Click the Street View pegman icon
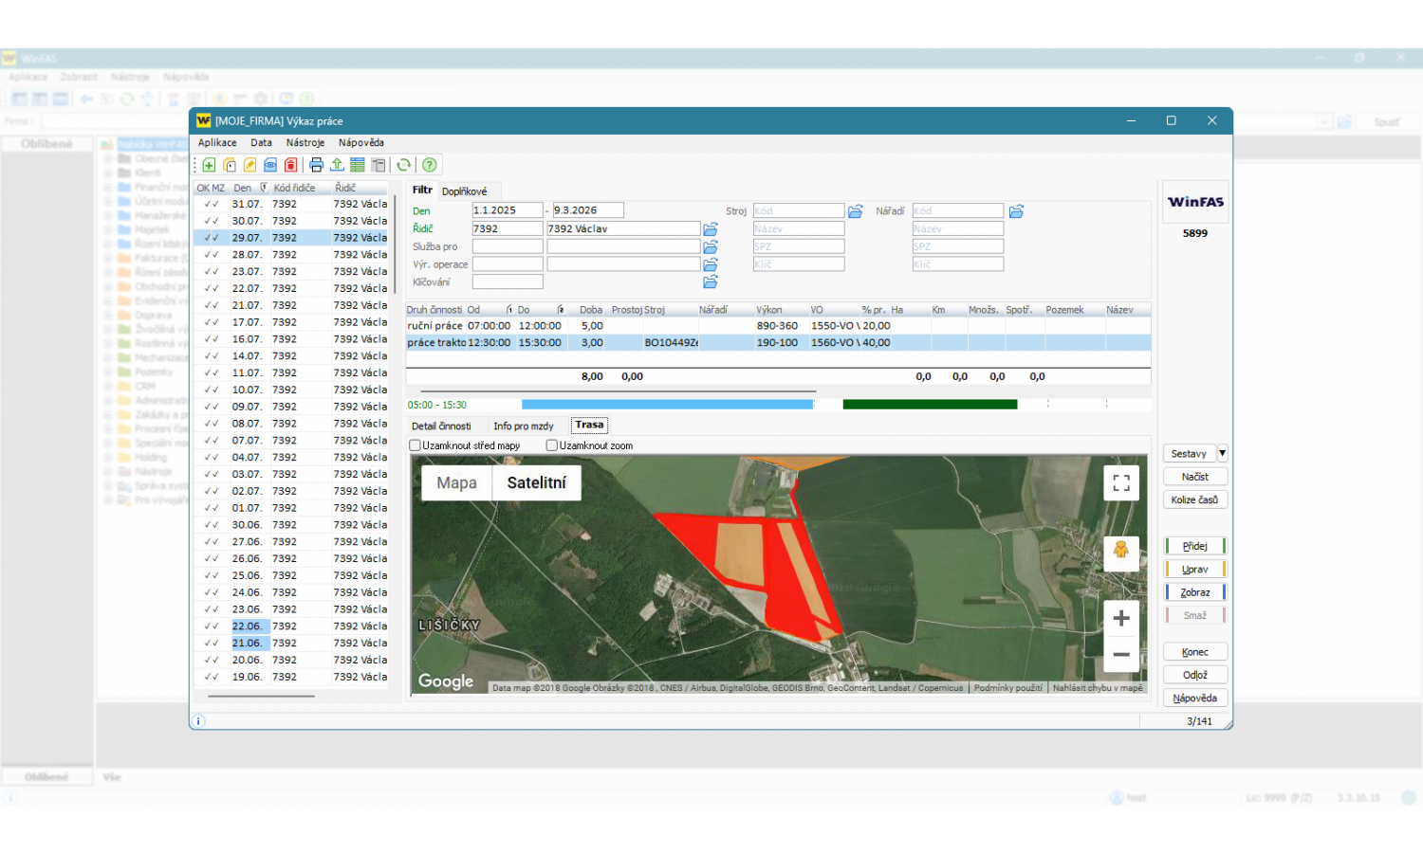Viewport: 1423px width, 853px height. click(1120, 551)
